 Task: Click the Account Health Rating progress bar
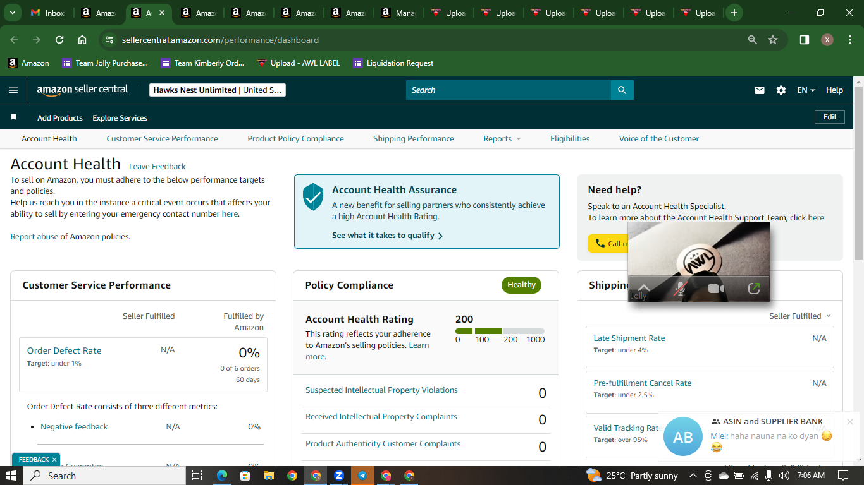[x=500, y=331]
